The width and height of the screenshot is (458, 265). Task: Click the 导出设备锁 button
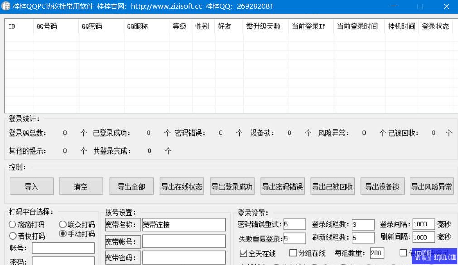[x=382, y=186]
